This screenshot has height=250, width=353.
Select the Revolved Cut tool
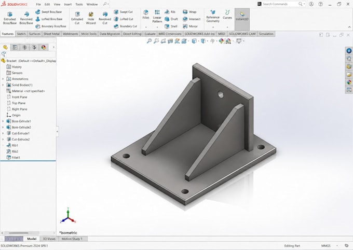(x=105, y=18)
